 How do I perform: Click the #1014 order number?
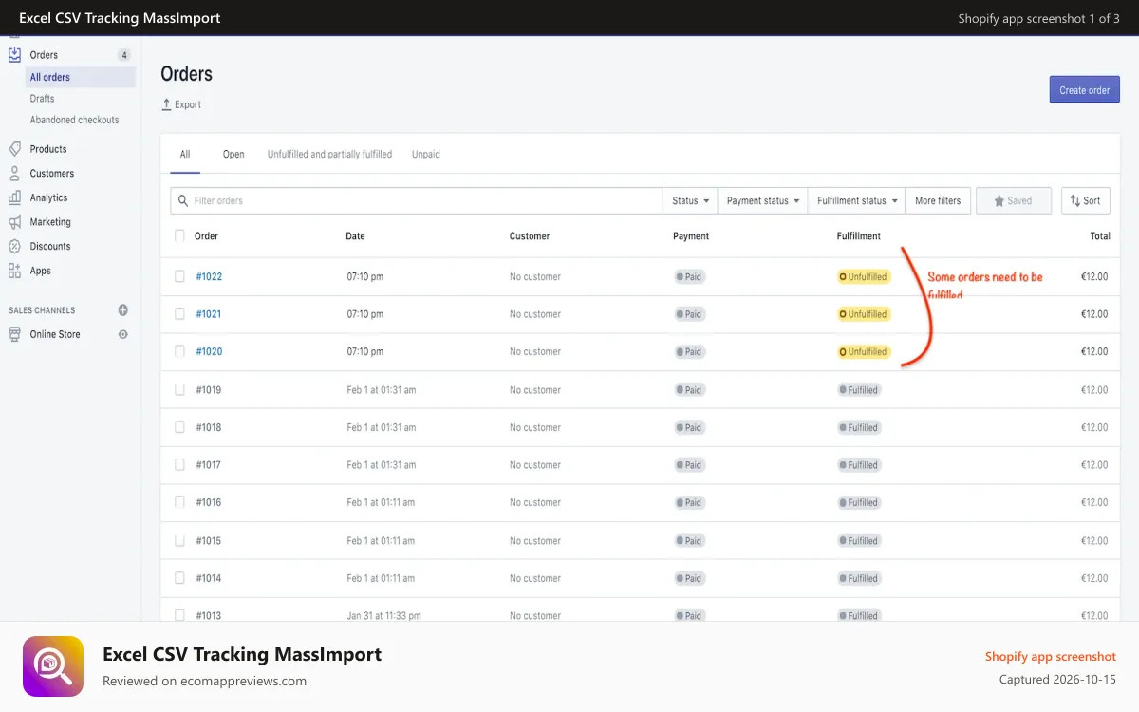[209, 578]
